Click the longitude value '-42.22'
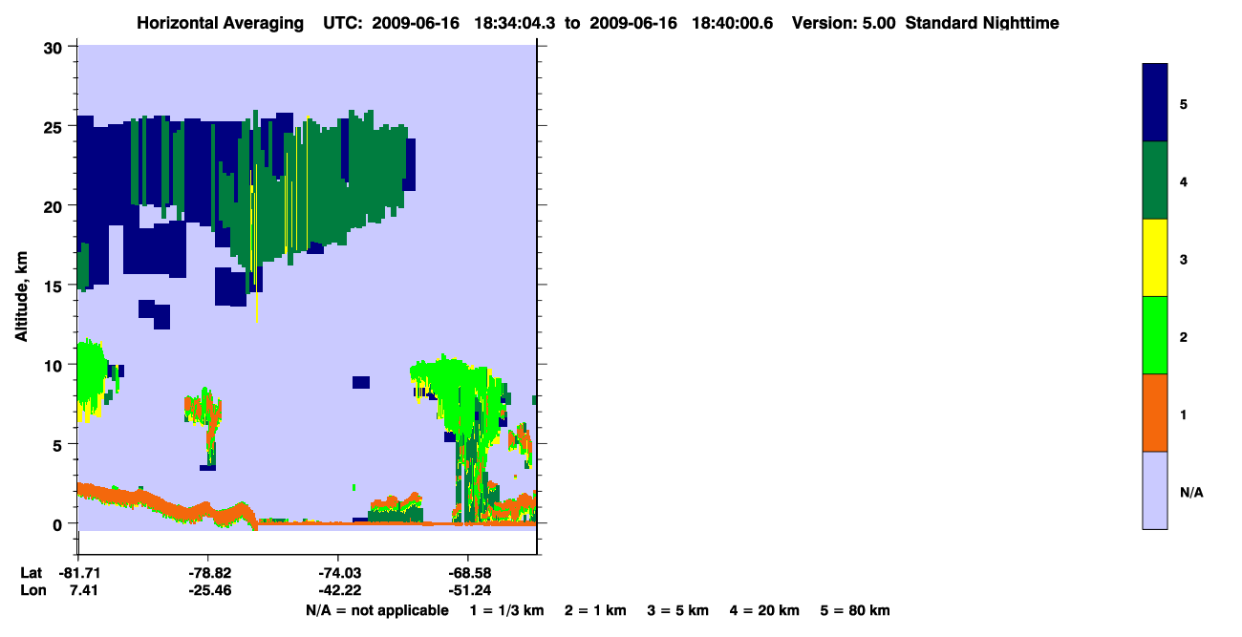1242x637 pixels. (x=338, y=590)
